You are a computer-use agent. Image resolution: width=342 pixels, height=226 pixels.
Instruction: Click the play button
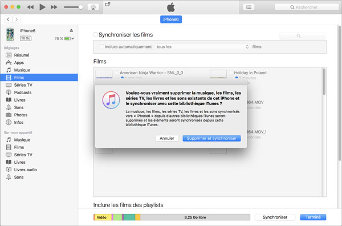click(42, 7)
